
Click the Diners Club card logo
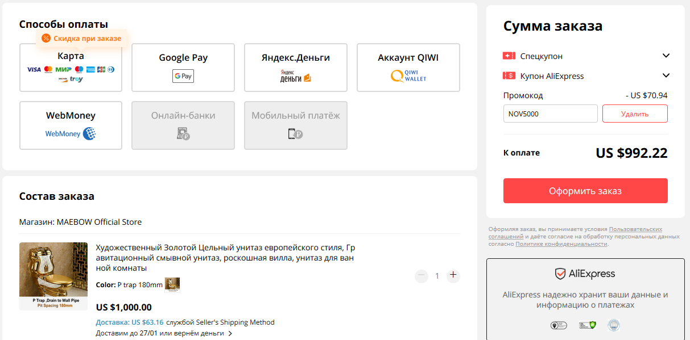point(111,69)
